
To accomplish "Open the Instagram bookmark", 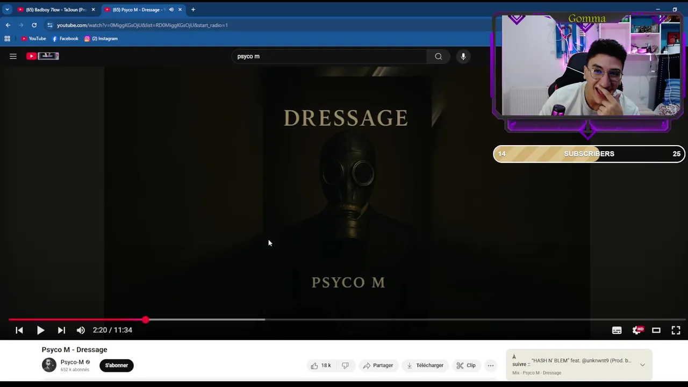I will pos(101,39).
